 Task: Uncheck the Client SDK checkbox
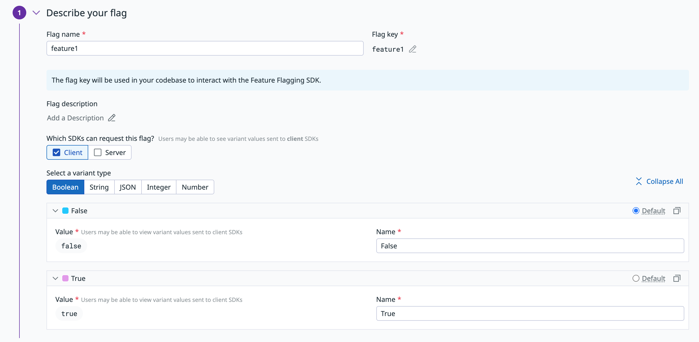tap(56, 153)
